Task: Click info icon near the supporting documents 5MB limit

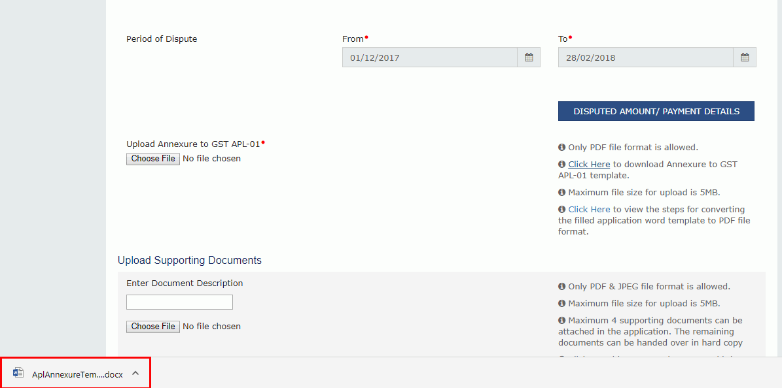Action: tap(561, 303)
